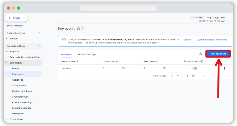The image size is (237, 126).
Task: Expand the Property tree item
Action: tap(6, 52)
